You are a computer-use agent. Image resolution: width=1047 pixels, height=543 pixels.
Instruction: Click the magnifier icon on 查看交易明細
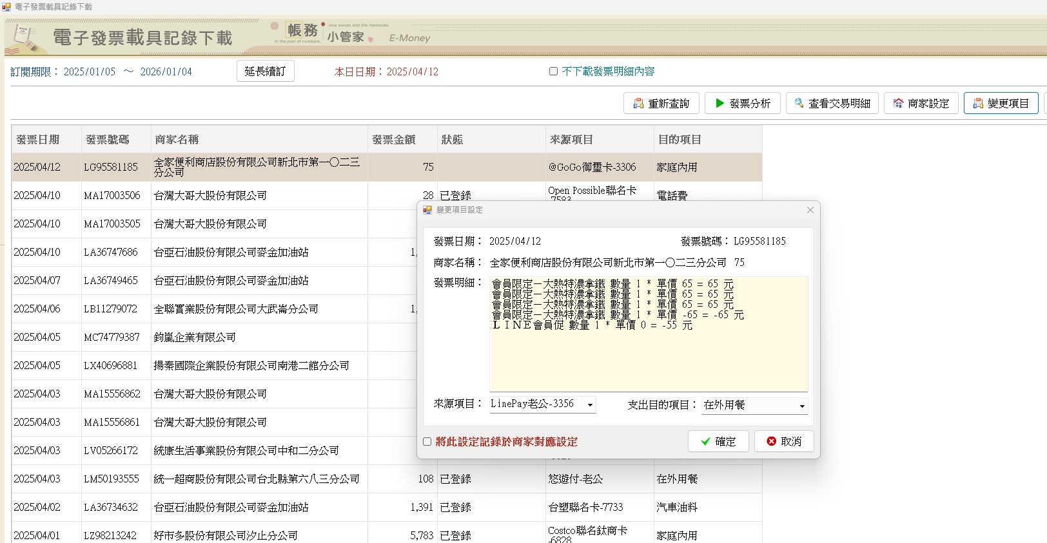point(799,103)
